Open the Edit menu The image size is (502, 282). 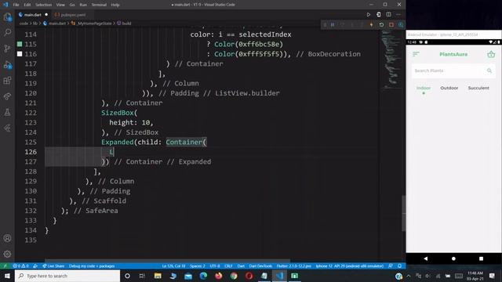(27, 5)
